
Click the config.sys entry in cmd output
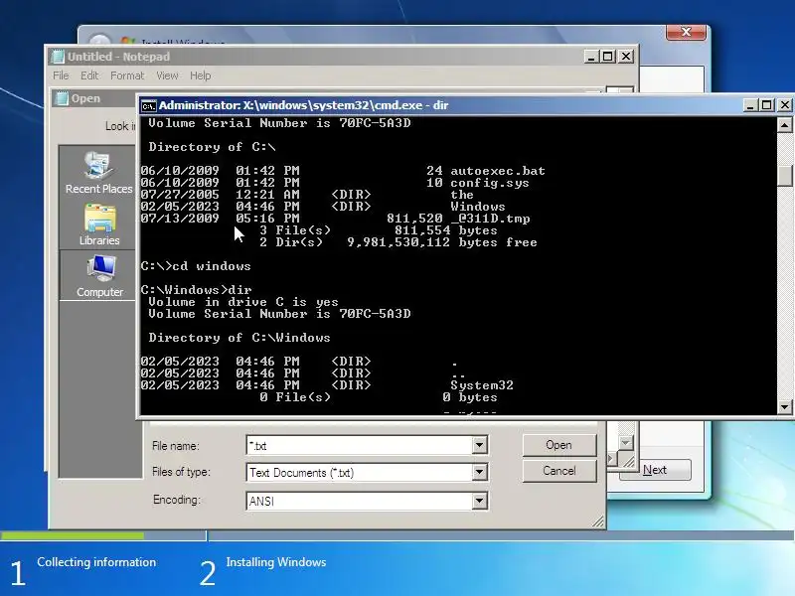tap(490, 183)
